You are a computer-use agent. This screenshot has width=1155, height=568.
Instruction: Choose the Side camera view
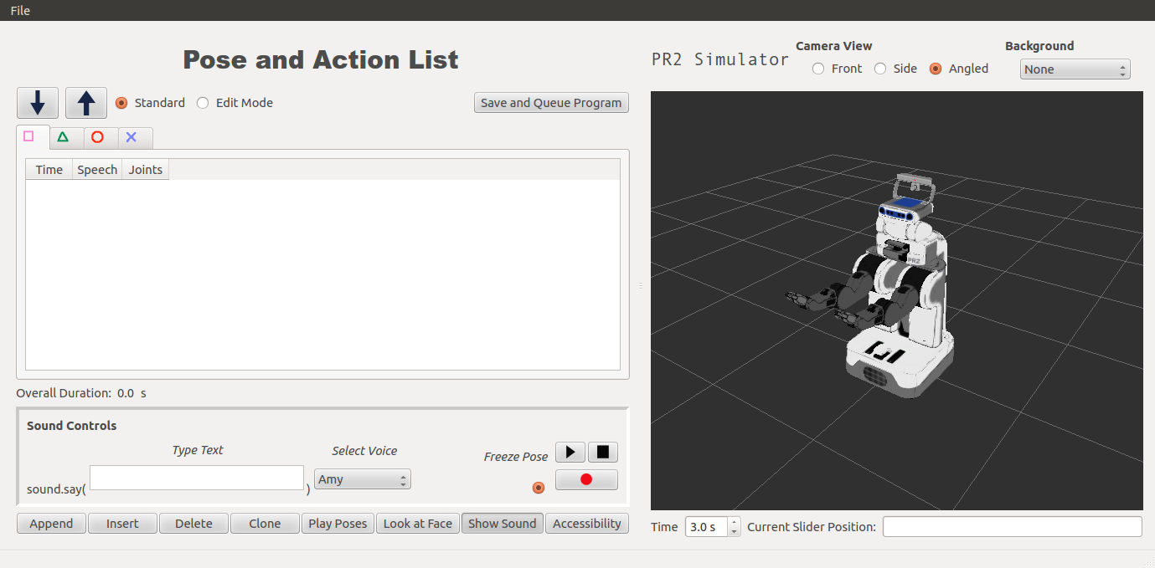pyautogui.click(x=880, y=69)
